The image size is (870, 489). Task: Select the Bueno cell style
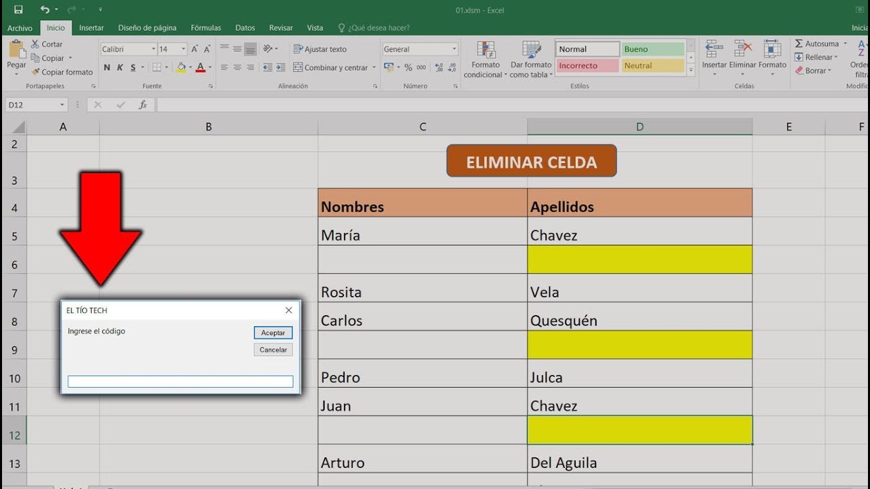[x=652, y=50]
